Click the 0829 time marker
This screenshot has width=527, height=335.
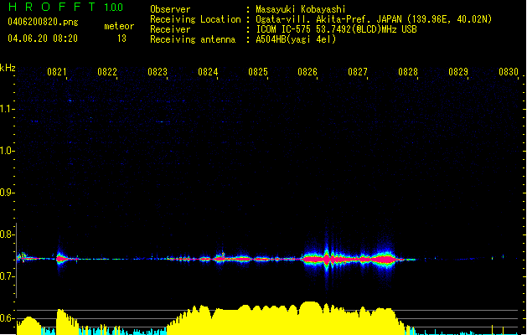458,72
